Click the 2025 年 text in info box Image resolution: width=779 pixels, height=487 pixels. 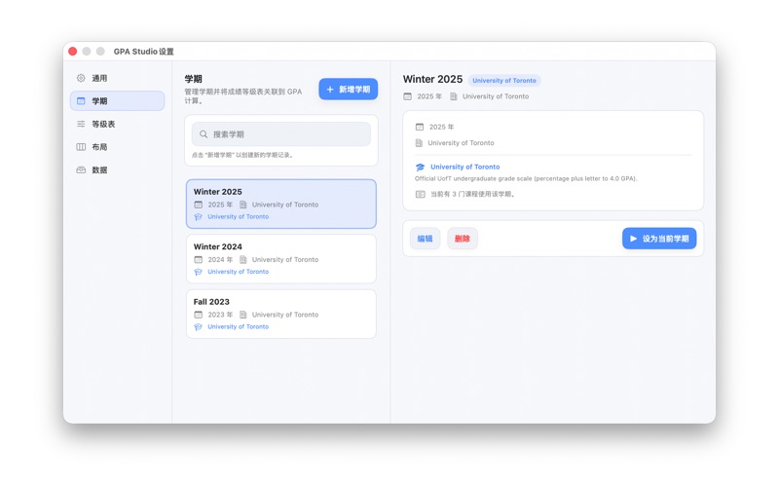click(x=442, y=128)
